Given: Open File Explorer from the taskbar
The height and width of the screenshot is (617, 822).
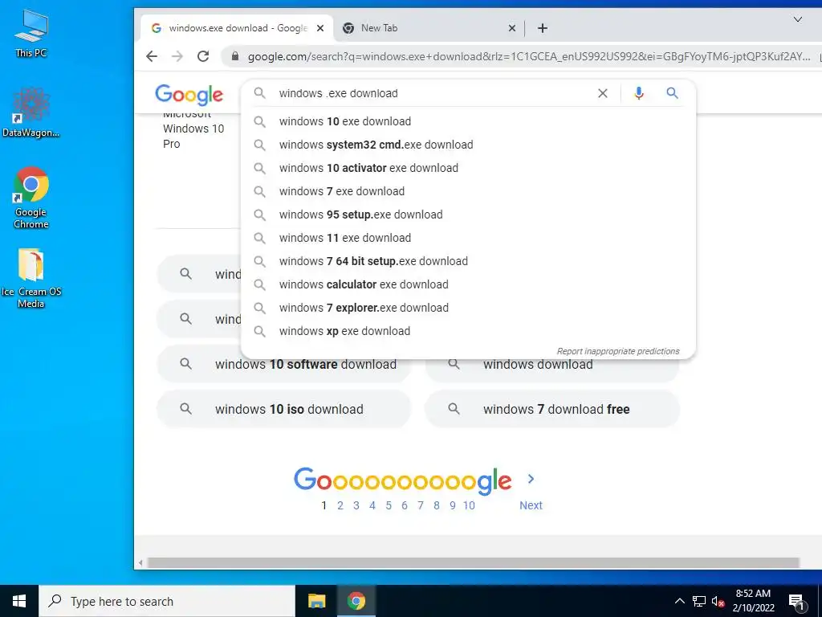Looking at the screenshot, I should 316,601.
